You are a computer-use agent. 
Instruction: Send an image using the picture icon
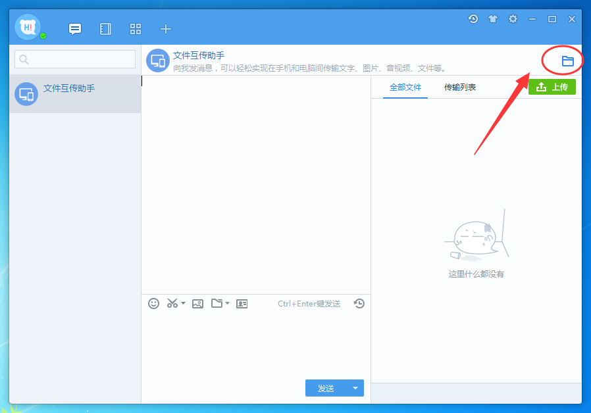197,303
